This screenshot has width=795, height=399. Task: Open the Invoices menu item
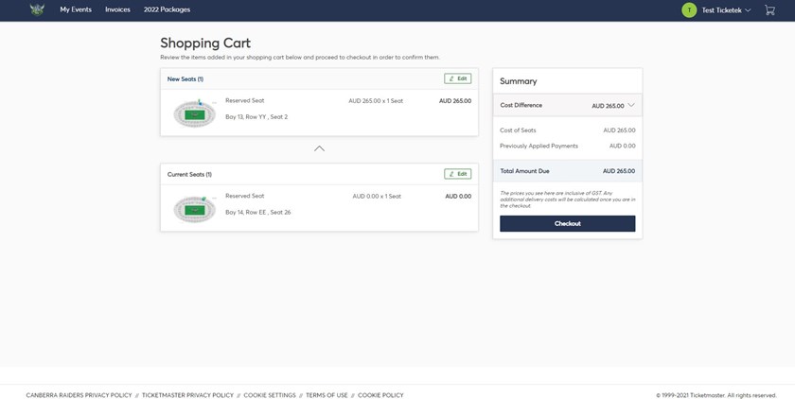point(117,9)
